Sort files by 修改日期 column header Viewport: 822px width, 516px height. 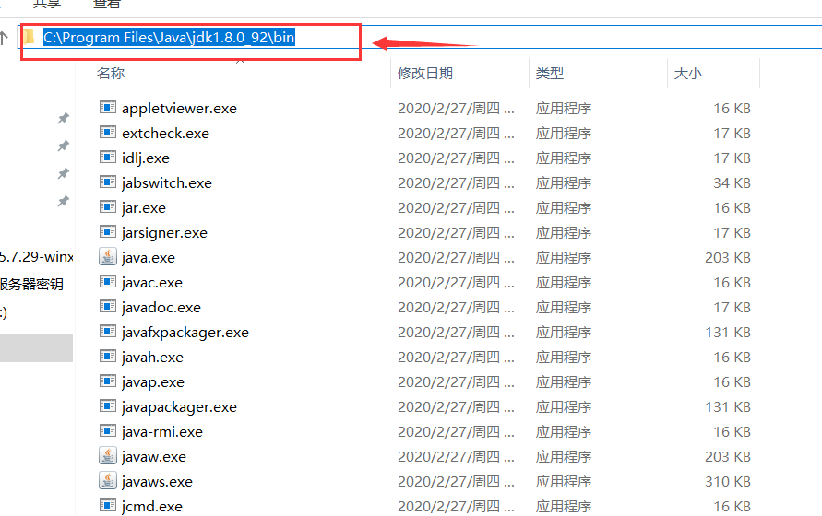(x=425, y=74)
